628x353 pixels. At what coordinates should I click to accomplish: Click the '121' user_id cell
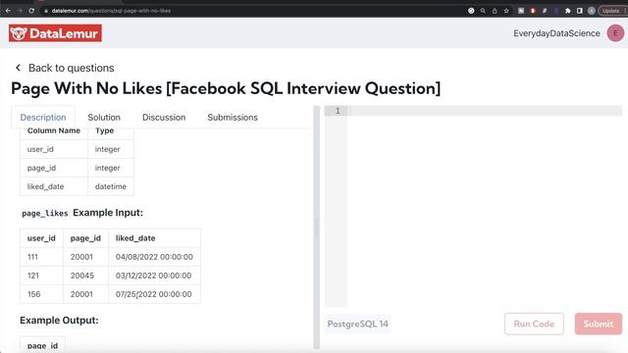point(41,276)
